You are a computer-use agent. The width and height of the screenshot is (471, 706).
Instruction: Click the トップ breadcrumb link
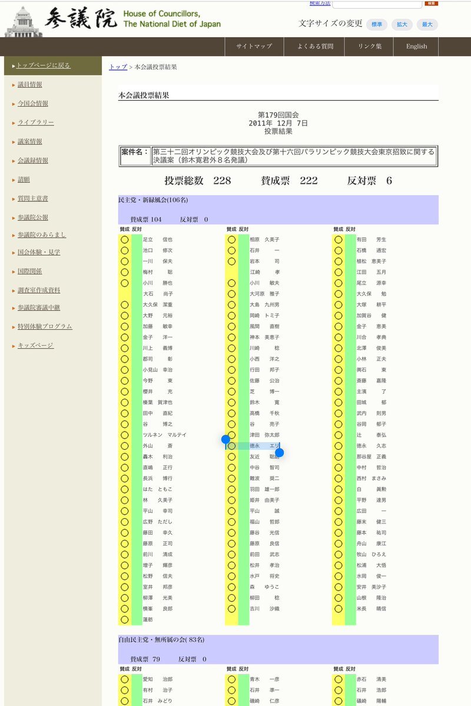coord(118,67)
